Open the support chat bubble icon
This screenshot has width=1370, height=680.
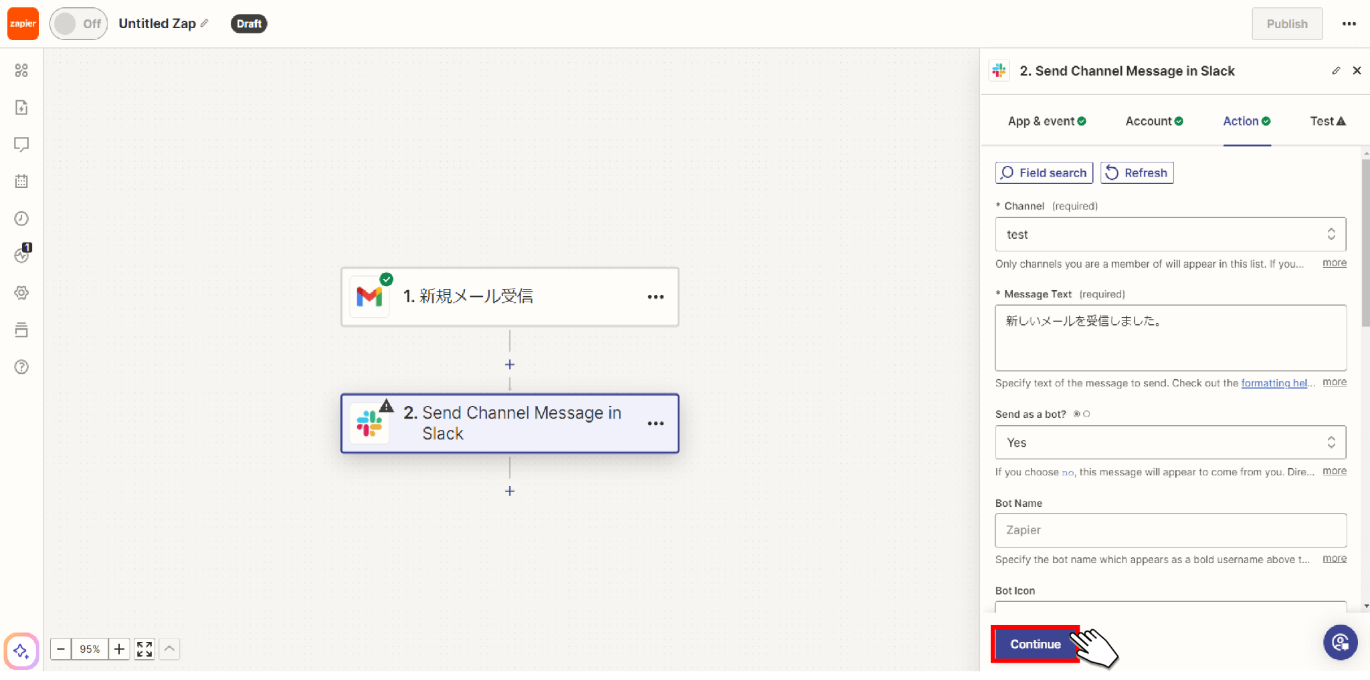1340,643
